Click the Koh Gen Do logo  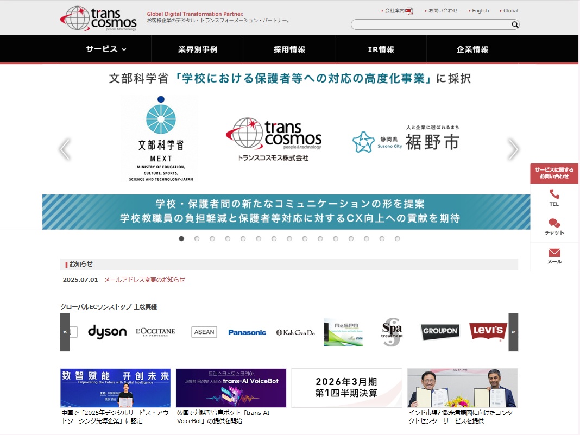[x=295, y=332]
